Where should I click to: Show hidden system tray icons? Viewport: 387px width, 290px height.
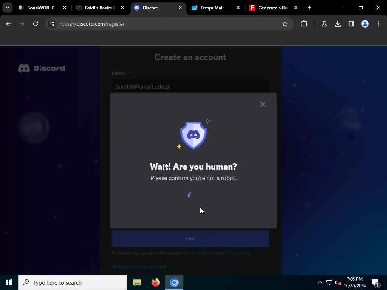pyautogui.click(x=320, y=282)
